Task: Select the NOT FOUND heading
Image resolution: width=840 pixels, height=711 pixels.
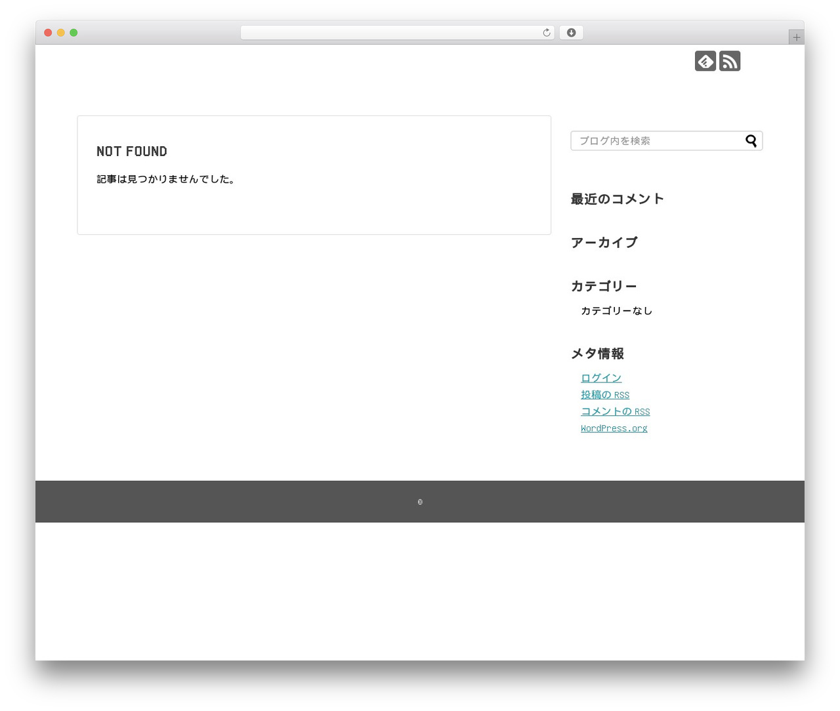Action: [132, 152]
